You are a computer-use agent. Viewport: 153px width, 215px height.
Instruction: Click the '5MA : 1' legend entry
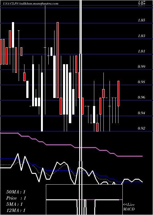tap(14, 204)
